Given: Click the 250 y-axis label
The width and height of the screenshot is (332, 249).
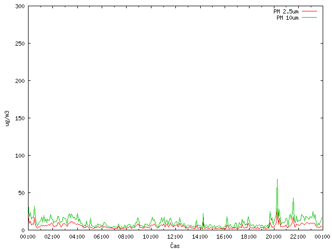Looking at the screenshot, I should click(20, 44).
